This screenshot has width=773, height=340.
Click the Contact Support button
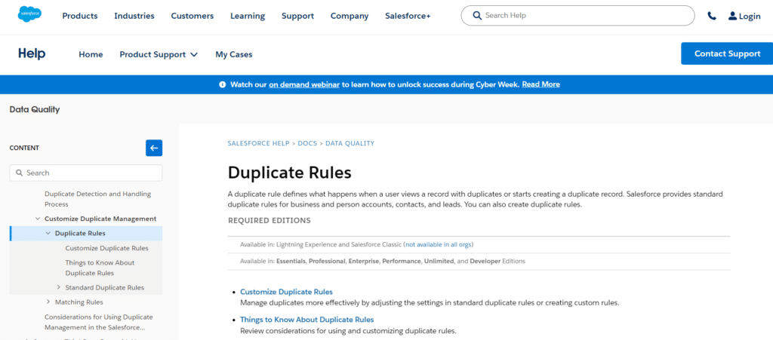point(727,54)
